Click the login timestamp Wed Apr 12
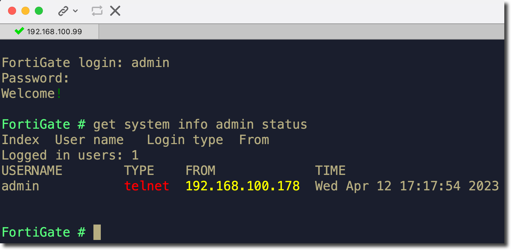This screenshot has height=250, width=511. [407, 186]
